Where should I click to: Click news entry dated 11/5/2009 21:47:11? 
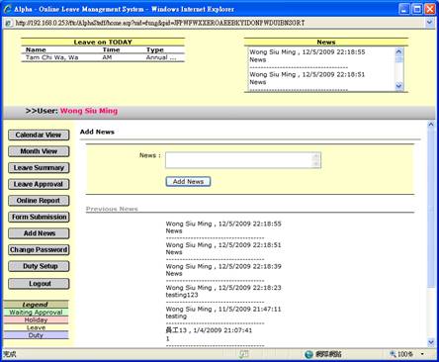223,309
